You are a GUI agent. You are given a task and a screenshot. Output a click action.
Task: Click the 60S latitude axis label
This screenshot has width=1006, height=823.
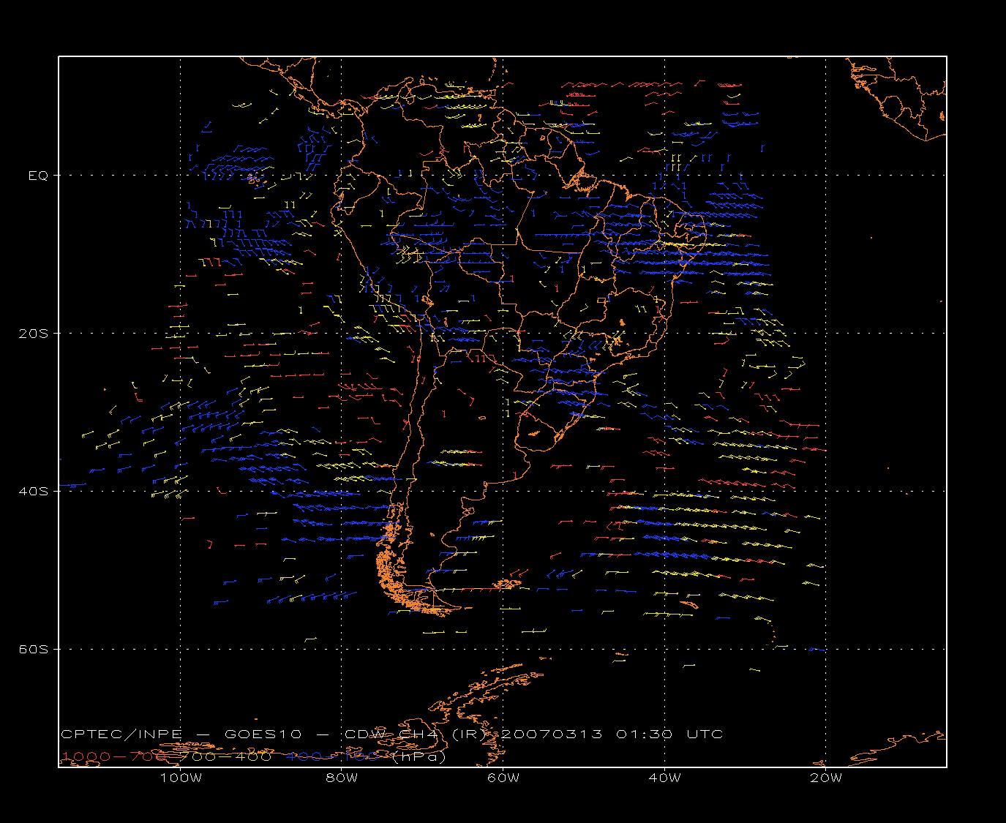tap(34, 650)
